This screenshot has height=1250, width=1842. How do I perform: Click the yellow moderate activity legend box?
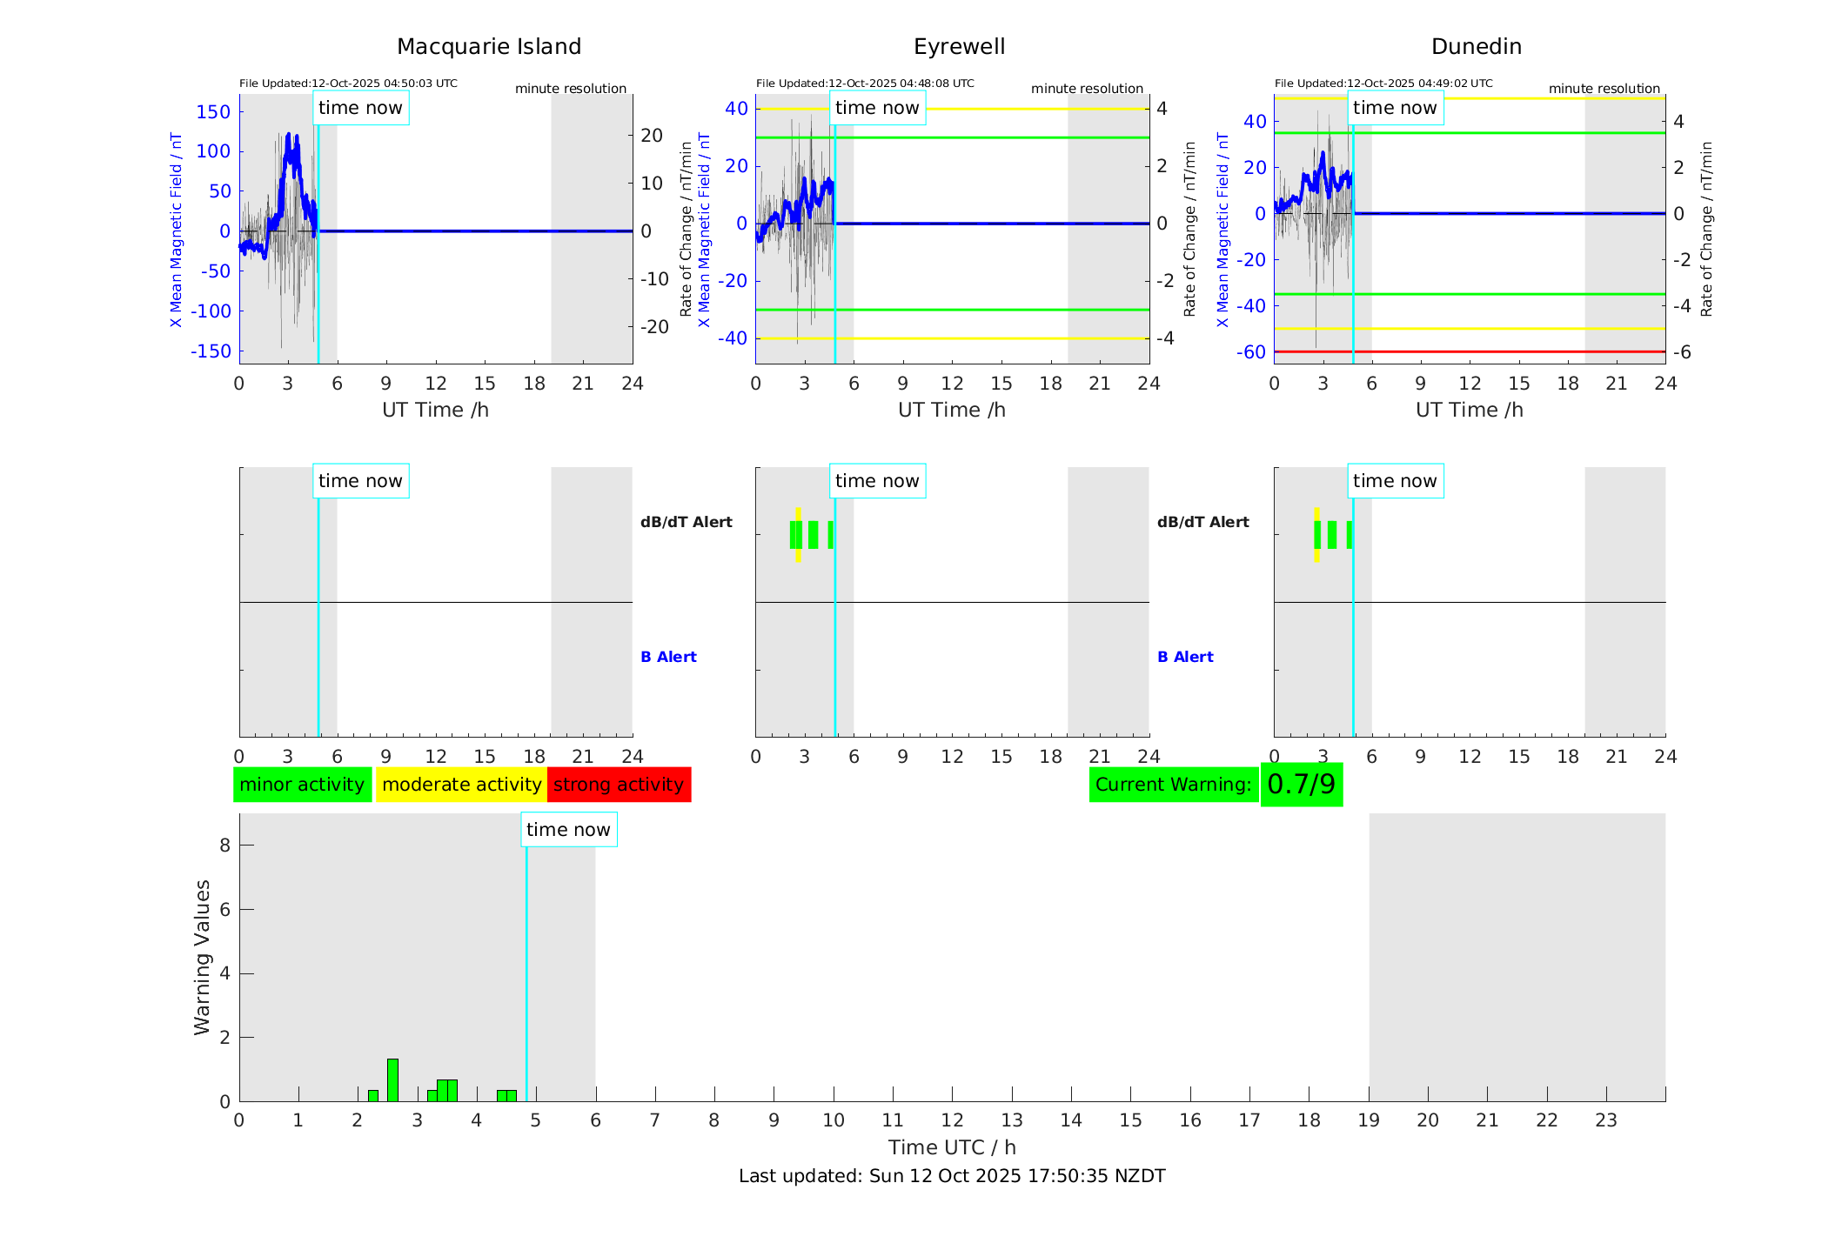click(x=461, y=785)
